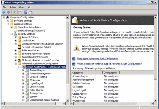Expand the Logon/Logoff tree node
159x109 pixels.
coord(23,83)
